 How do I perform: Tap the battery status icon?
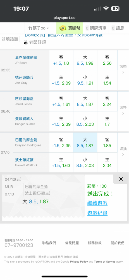pos(116,9)
